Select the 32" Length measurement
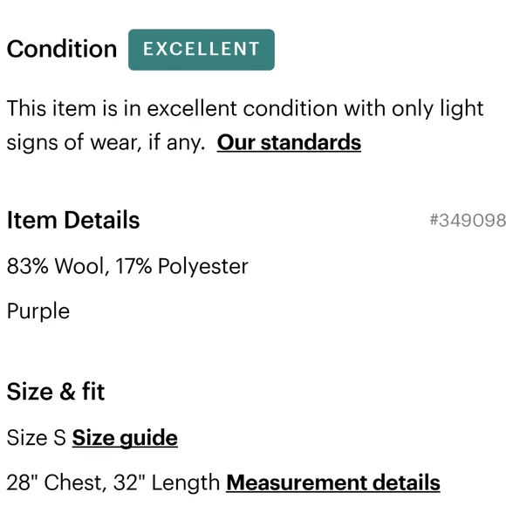 (x=167, y=482)
